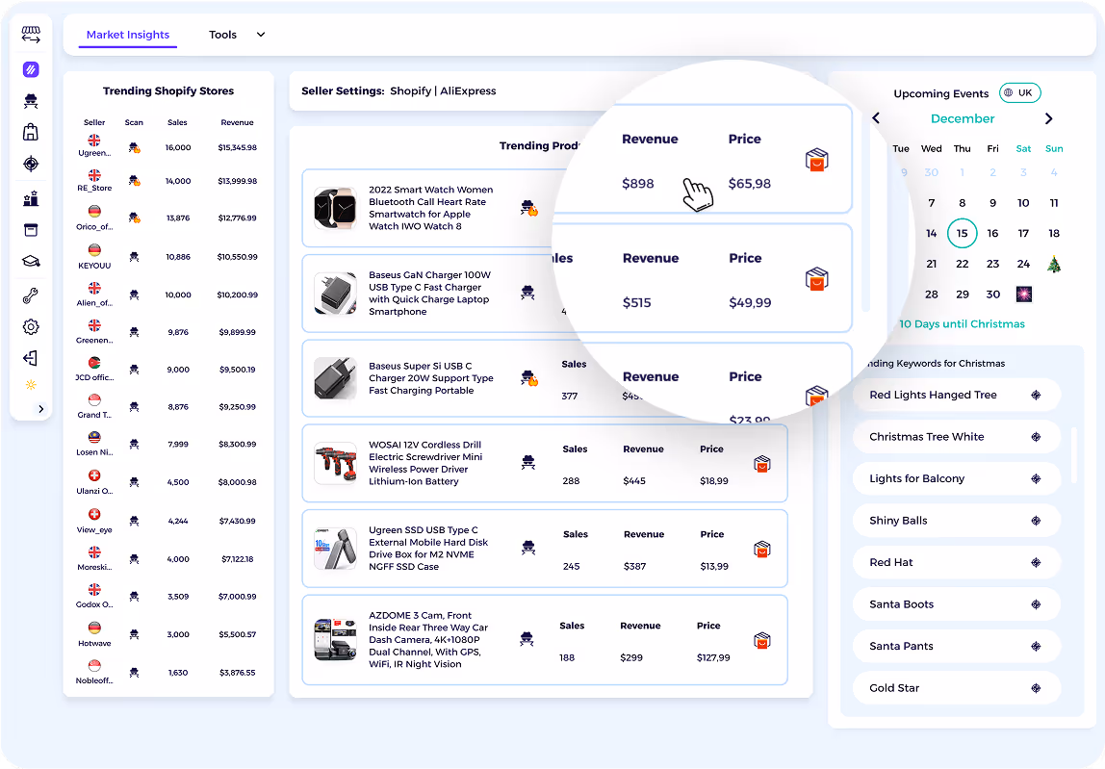Click the Christmas tree calendar icon
This screenshot has height=769, width=1105.
pos(1054,265)
